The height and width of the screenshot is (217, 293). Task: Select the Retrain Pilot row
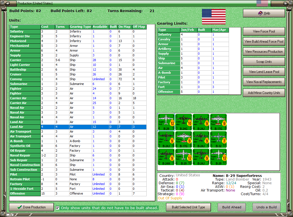pos(78,179)
